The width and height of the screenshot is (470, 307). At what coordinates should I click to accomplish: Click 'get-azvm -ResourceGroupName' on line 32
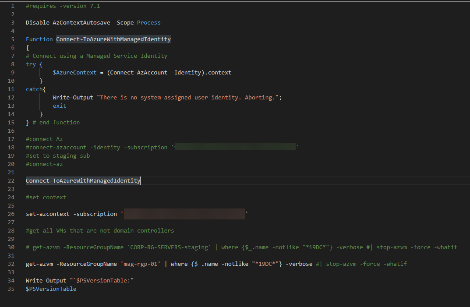click(x=71, y=264)
